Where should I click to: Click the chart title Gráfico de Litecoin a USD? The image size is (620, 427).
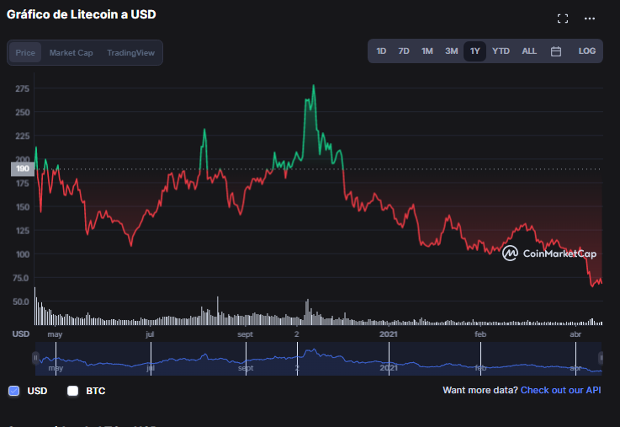(82, 14)
